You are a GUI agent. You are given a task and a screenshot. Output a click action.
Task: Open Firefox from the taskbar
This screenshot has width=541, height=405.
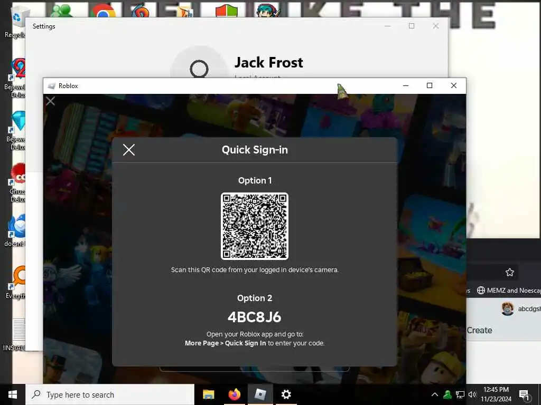pyautogui.click(x=234, y=394)
